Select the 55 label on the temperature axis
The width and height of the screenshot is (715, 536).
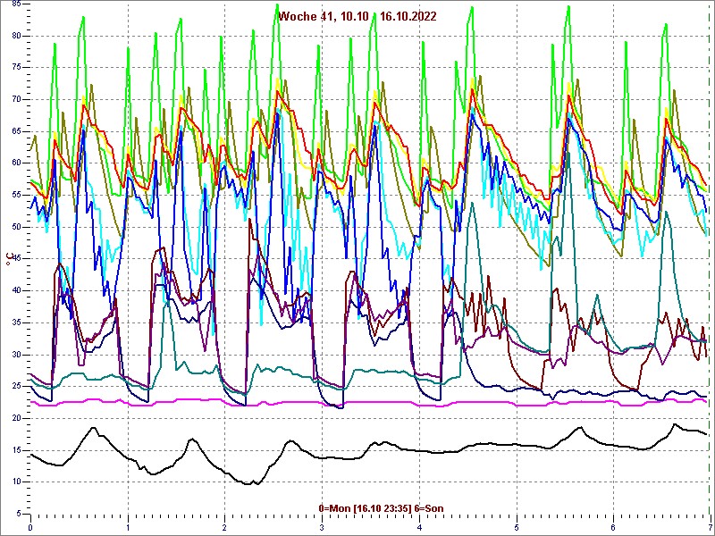click(15, 195)
